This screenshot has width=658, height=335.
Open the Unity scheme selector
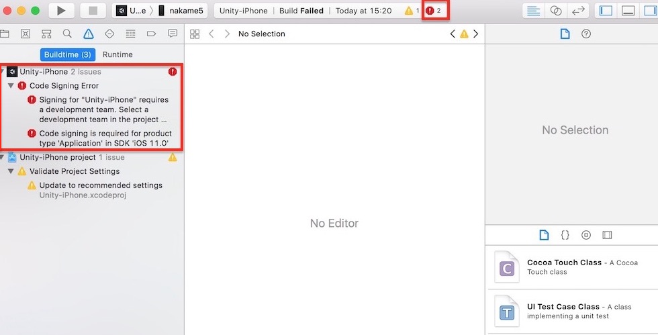[x=132, y=11]
